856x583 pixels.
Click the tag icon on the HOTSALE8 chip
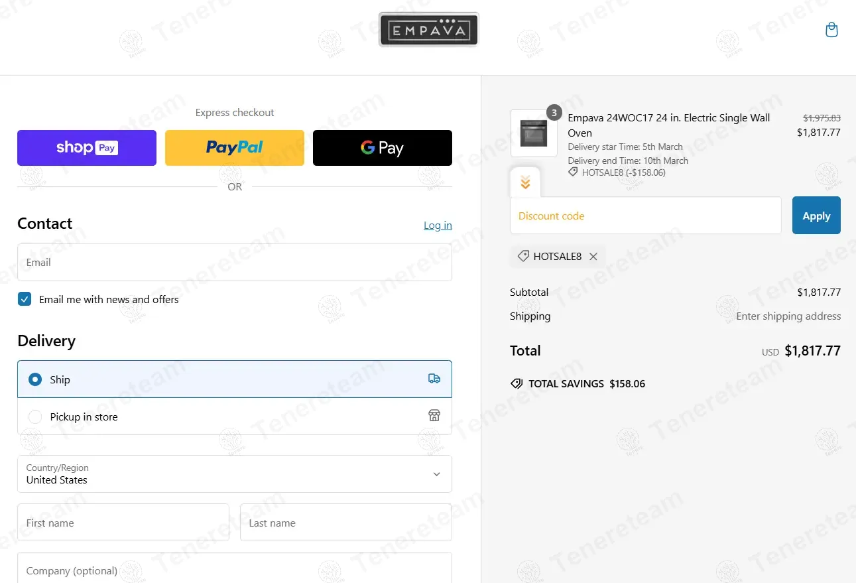523,256
